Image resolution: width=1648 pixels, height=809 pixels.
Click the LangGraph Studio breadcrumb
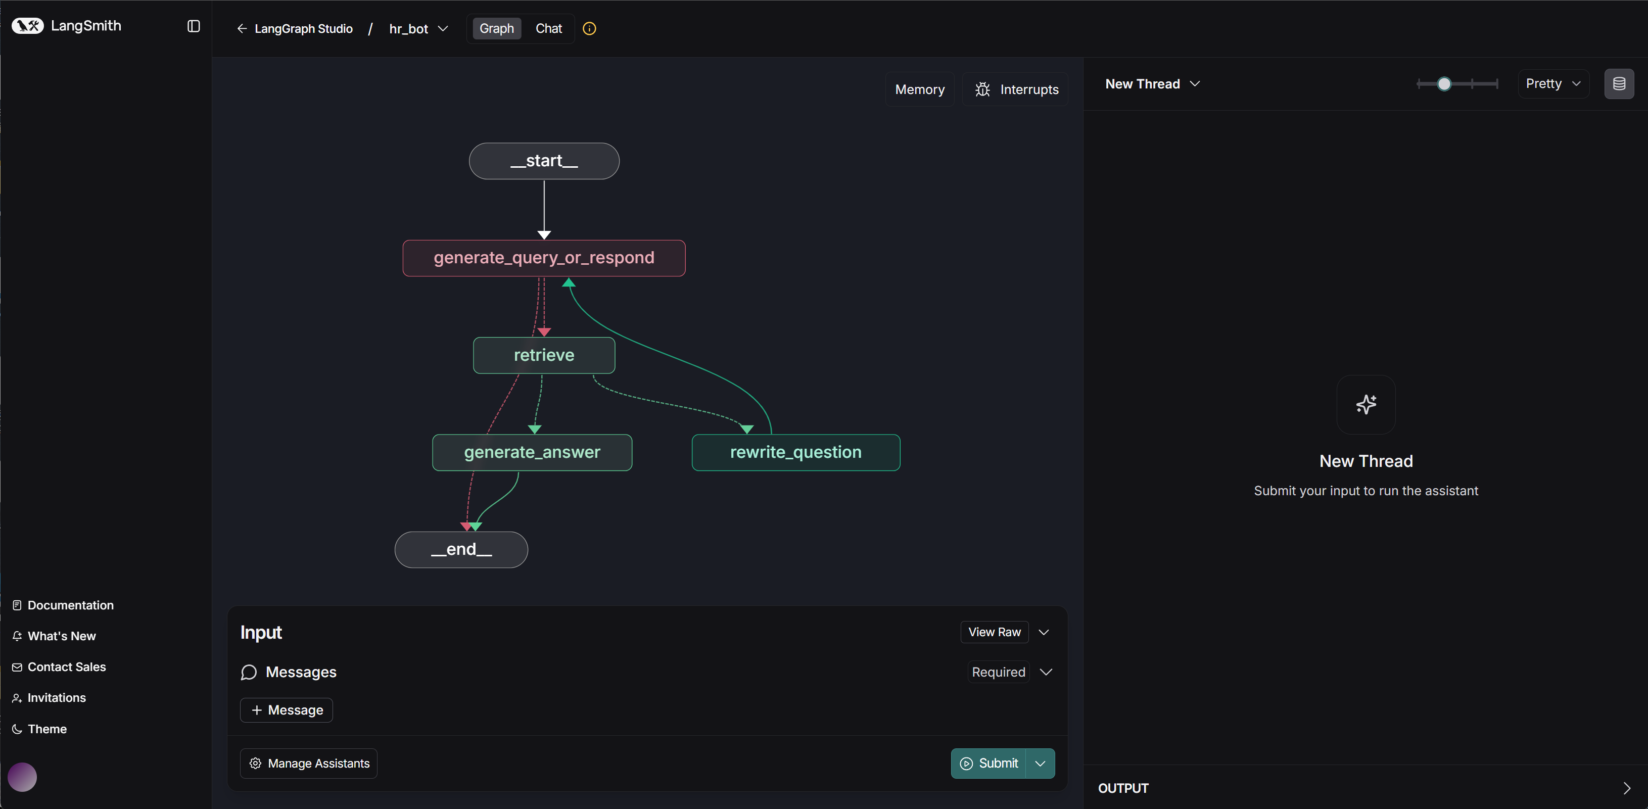[303, 29]
